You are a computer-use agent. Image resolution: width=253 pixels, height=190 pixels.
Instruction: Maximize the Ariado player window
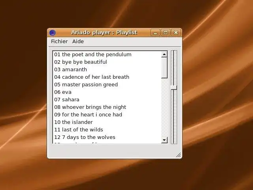pyautogui.click(x=166, y=33)
